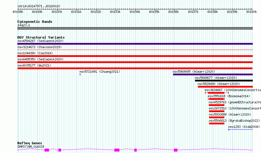The height and width of the screenshot is (153, 261).
Task: Select DHRS7 exon block near 60149k
Action: 47,150
